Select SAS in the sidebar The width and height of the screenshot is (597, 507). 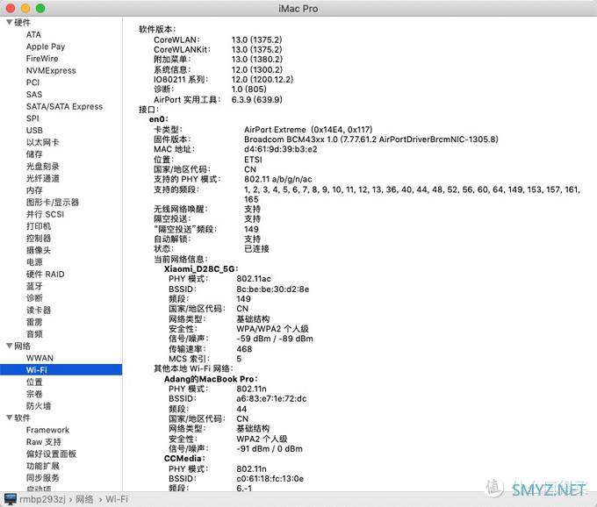34,95
